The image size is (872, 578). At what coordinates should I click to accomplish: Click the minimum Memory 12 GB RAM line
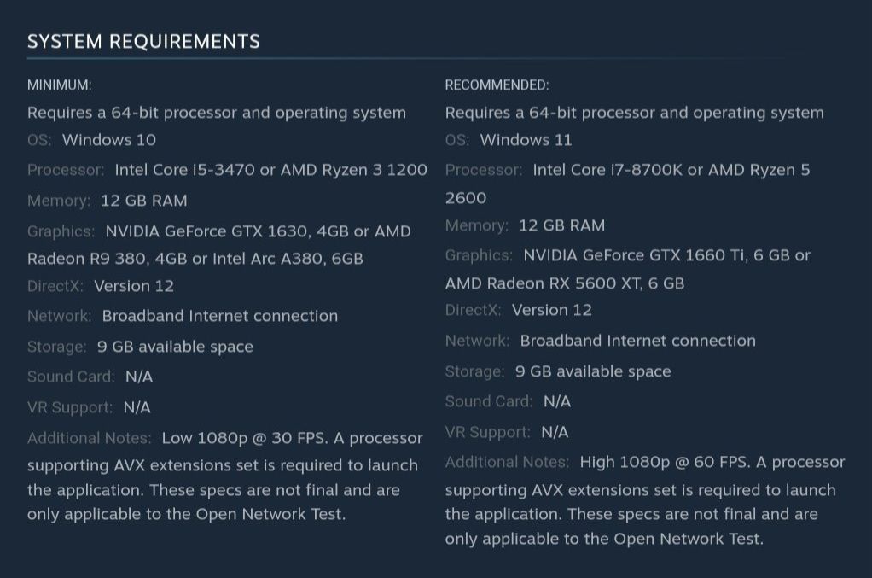[108, 201]
